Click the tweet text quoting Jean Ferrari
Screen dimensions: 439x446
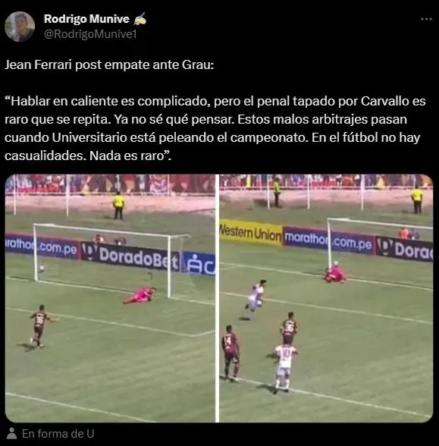pos(215,128)
